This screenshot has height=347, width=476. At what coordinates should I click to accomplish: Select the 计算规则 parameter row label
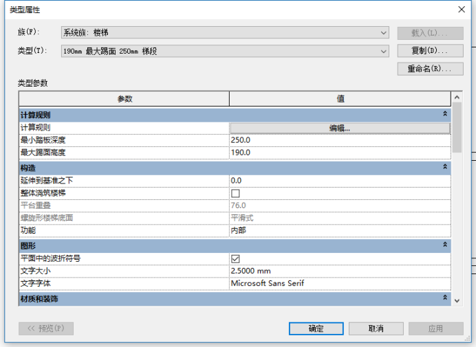point(35,128)
